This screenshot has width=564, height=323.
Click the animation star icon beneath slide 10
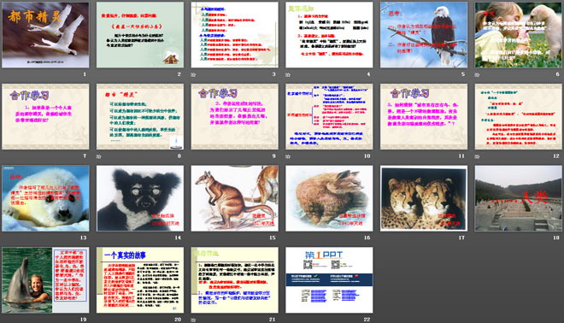288,156
